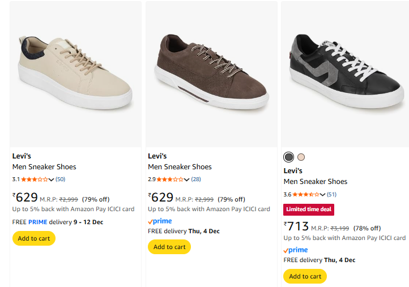Select the beige color swatch
The height and width of the screenshot is (287, 409).
pos(301,157)
